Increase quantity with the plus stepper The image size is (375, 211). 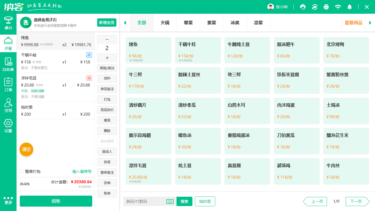(x=107, y=58)
